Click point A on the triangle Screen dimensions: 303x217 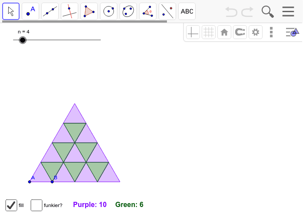(x=30, y=182)
